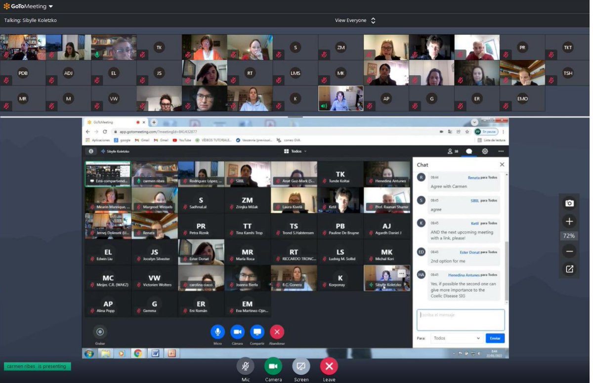Select the Petra Riznik tile in shared grid
The width and height of the screenshot is (593, 383).
tap(201, 226)
